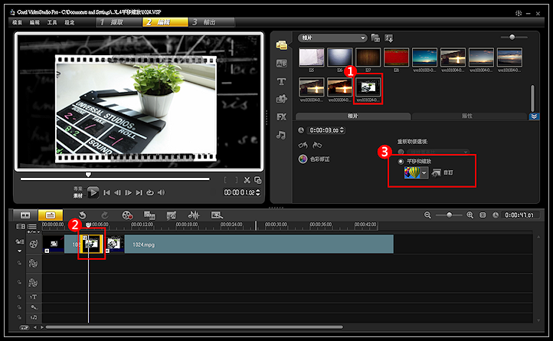
Task: Play the preview
Action: pyautogui.click(x=93, y=192)
